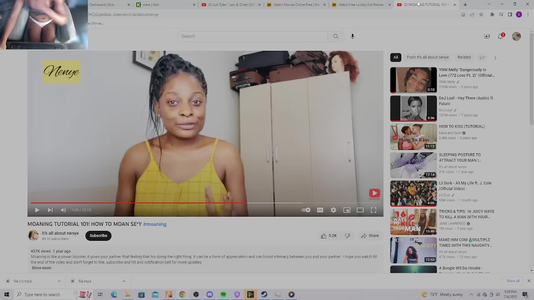Click the Share button under the video
Image resolution: width=534 pixels, height=300 pixels.
[370, 236]
